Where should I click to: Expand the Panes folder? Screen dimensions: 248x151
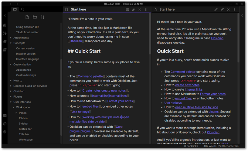tap(16, 113)
